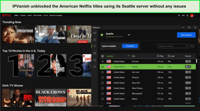Open the Walking Dead thumbnail
This screenshot has width=200, height=111.
pyautogui.click(x=18, y=98)
